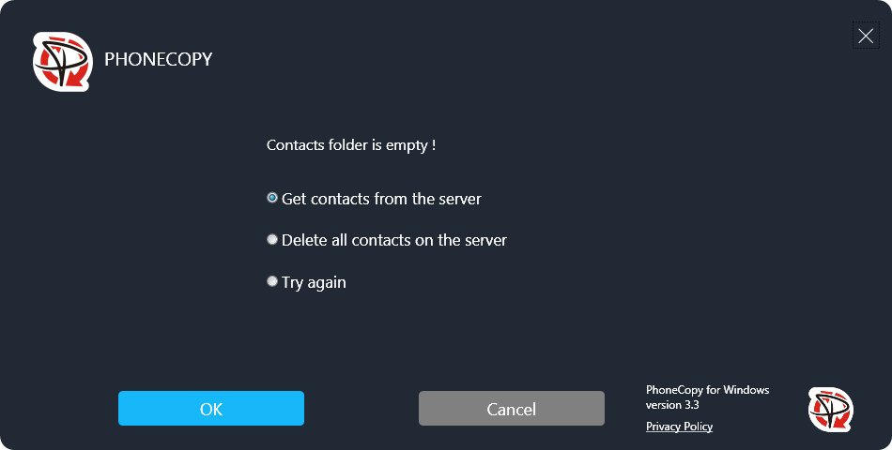Click the PhoneCopy logo in the bottom-right corner
892x450 pixels.
[830, 410]
